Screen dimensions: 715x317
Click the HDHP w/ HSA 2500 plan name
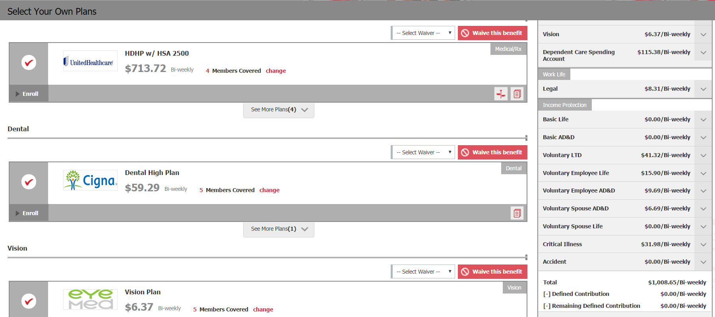(157, 53)
